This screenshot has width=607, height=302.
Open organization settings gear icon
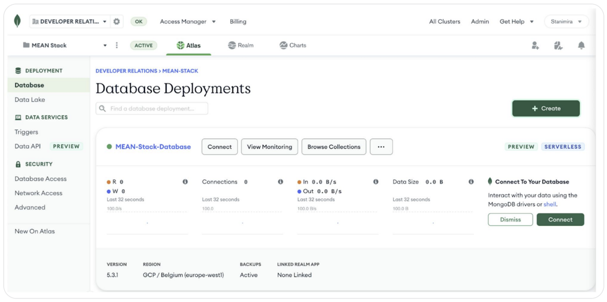point(116,22)
